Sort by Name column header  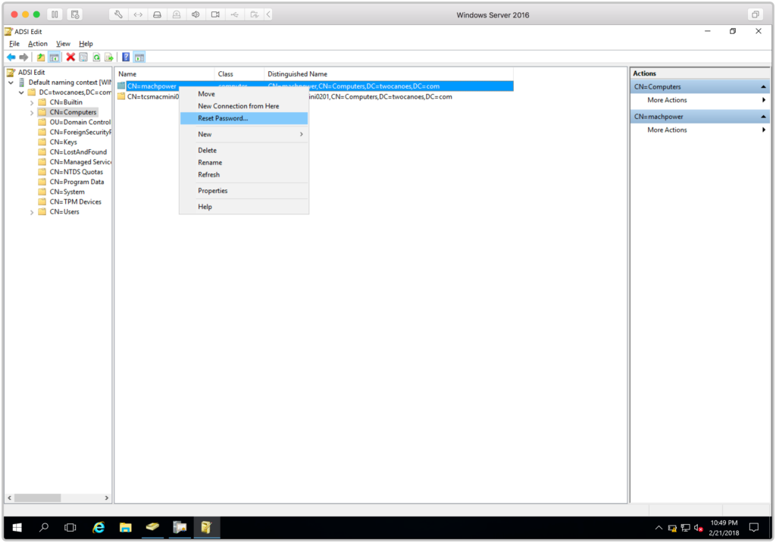pos(164,74)
